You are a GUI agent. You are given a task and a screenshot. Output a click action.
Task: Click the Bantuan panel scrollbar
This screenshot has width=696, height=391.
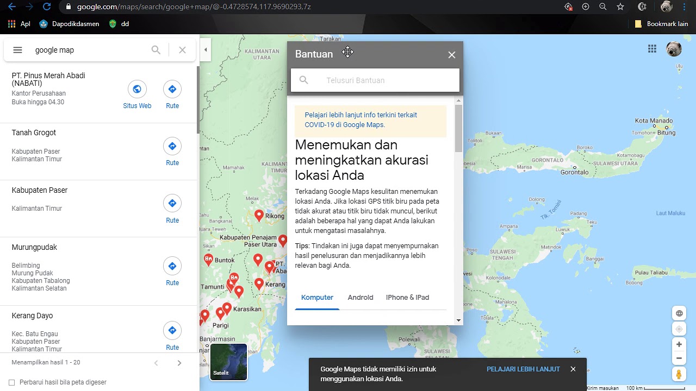(459, 128)
